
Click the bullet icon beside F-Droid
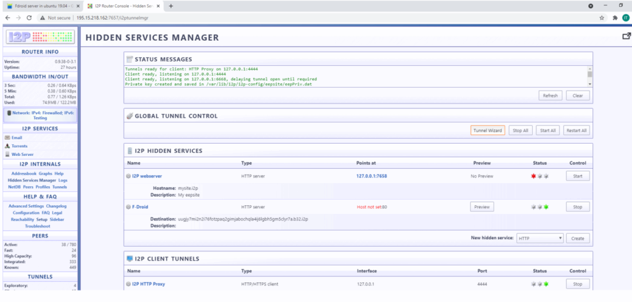(x=128, y=207)
